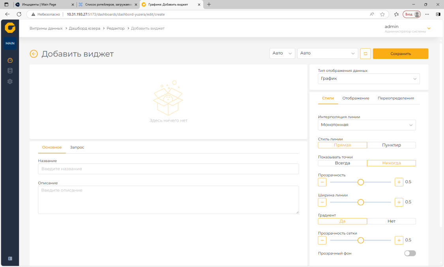The image size is (444, 267).
Task: Set Градиент to Нет
Action: pos(392,221)
